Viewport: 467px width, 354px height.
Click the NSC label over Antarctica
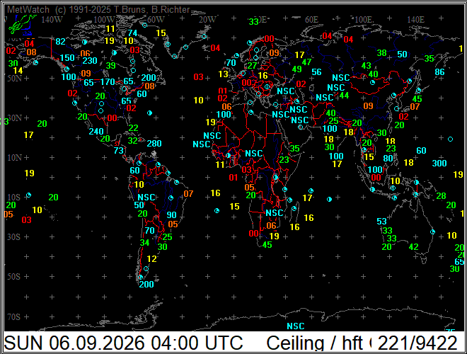pos(296,326)
